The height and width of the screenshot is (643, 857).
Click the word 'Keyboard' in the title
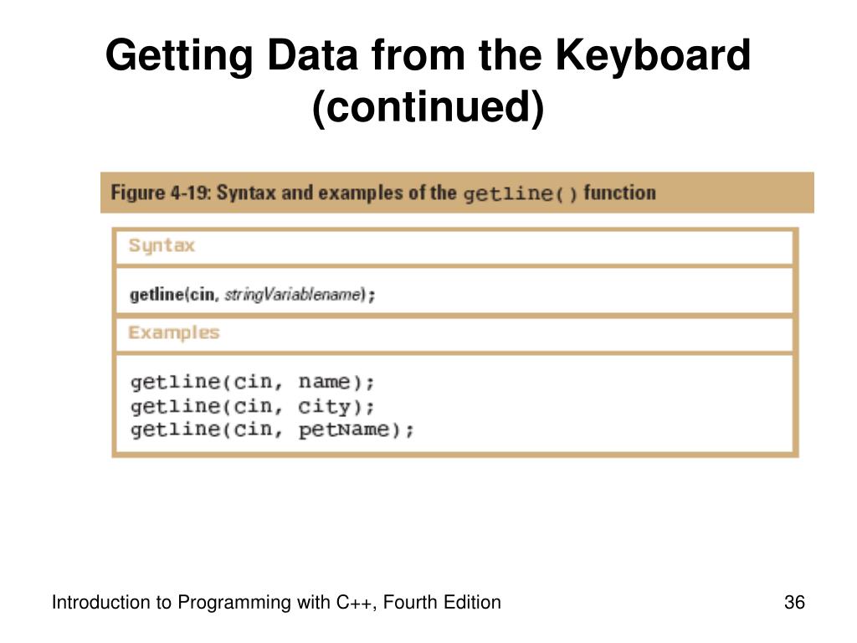click(653, 55)
